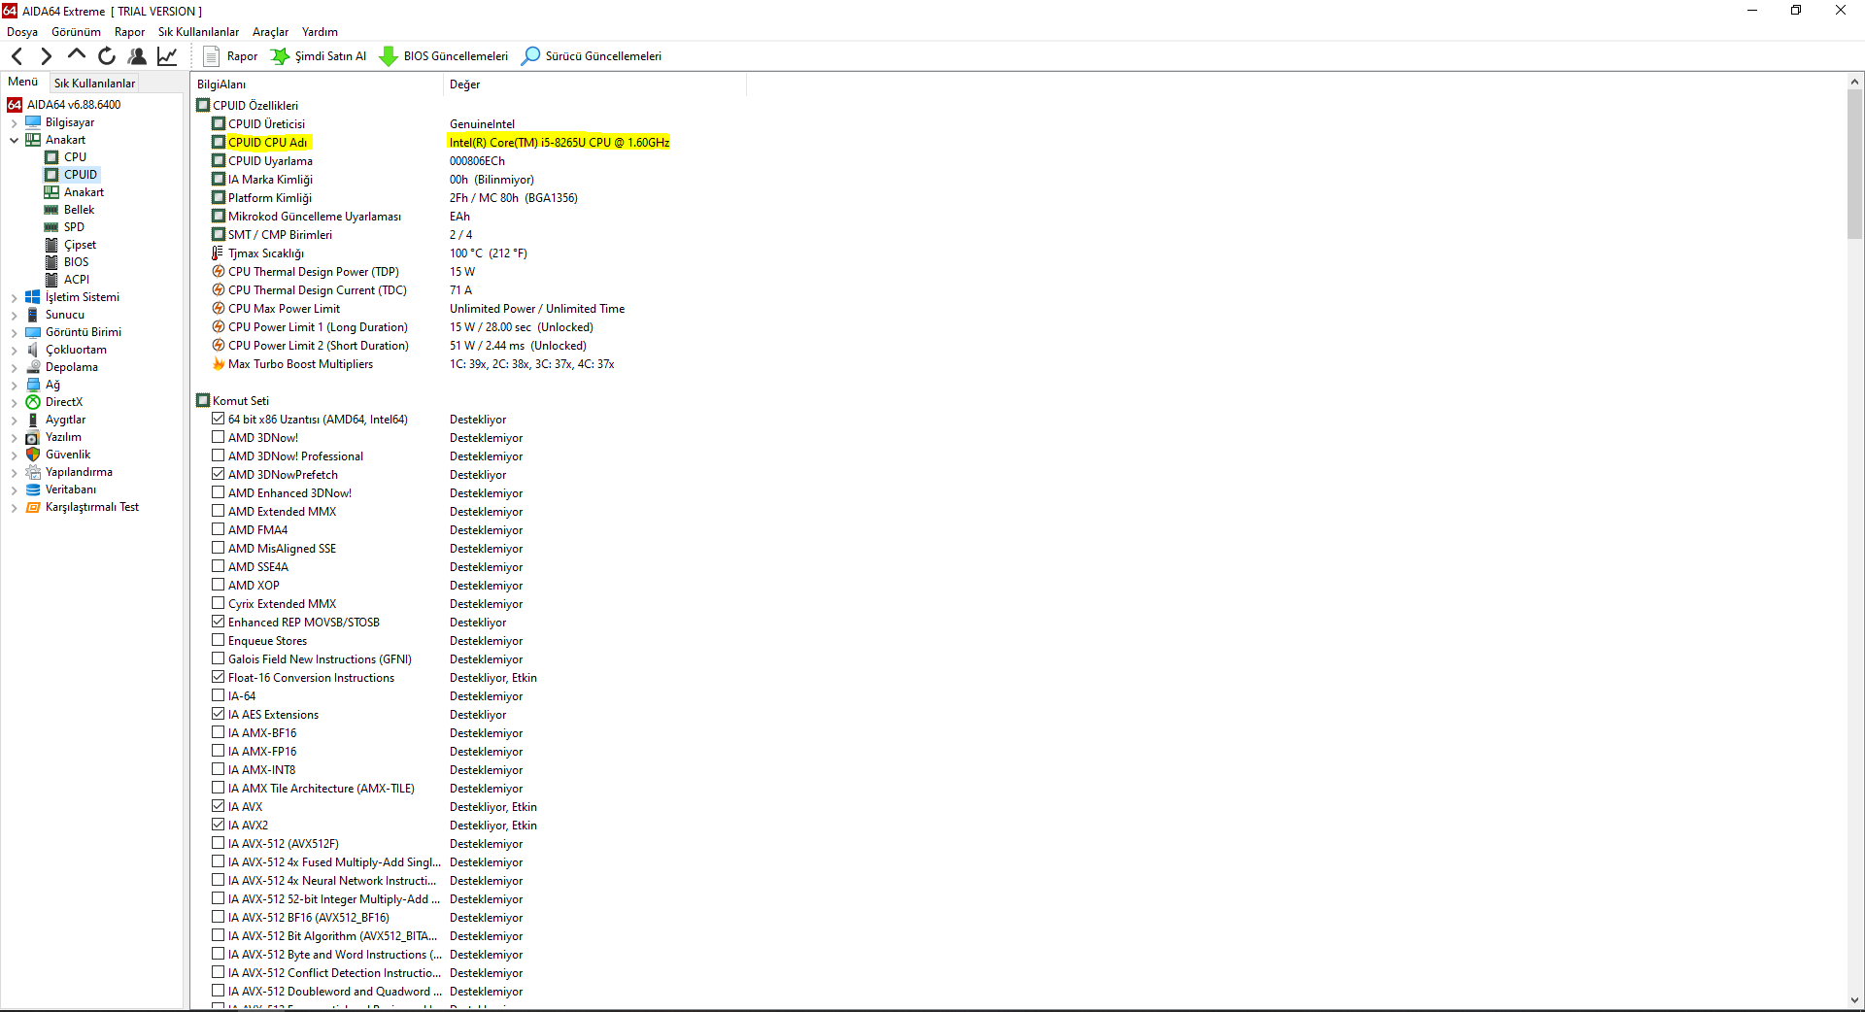The height and width of the screenshot is (1012, 1865).
Task: Switch to the Menü tab
Action: (23, 83)
